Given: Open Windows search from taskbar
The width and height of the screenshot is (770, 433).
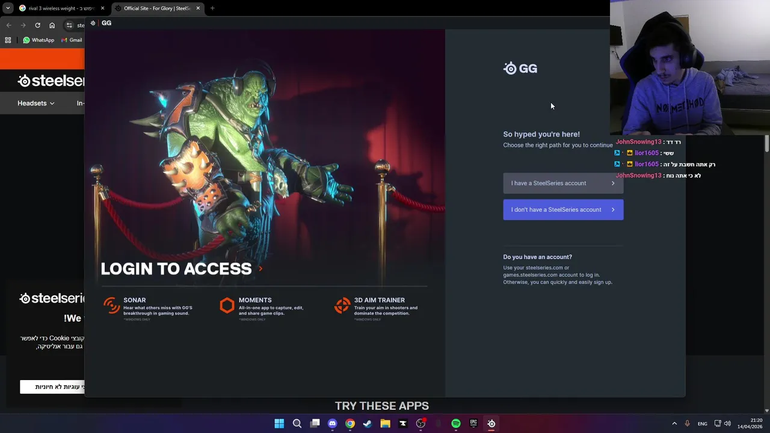Looking at the screenshot, I should point(297,423).
